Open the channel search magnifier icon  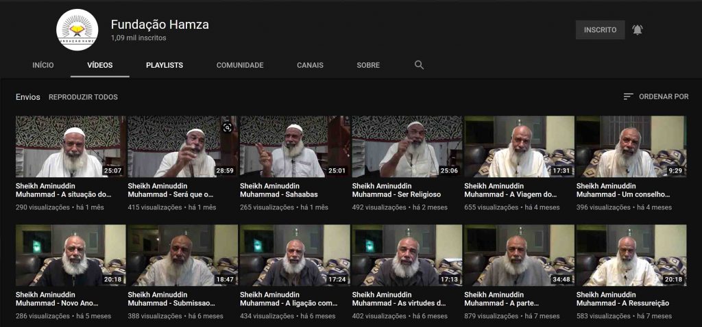419,65
